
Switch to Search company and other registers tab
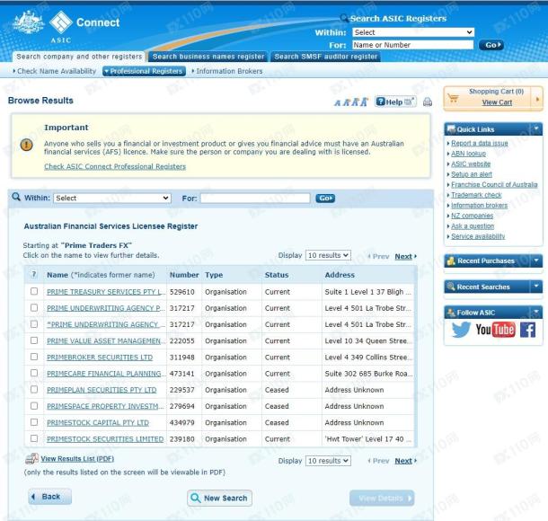[x=79, y=57]
